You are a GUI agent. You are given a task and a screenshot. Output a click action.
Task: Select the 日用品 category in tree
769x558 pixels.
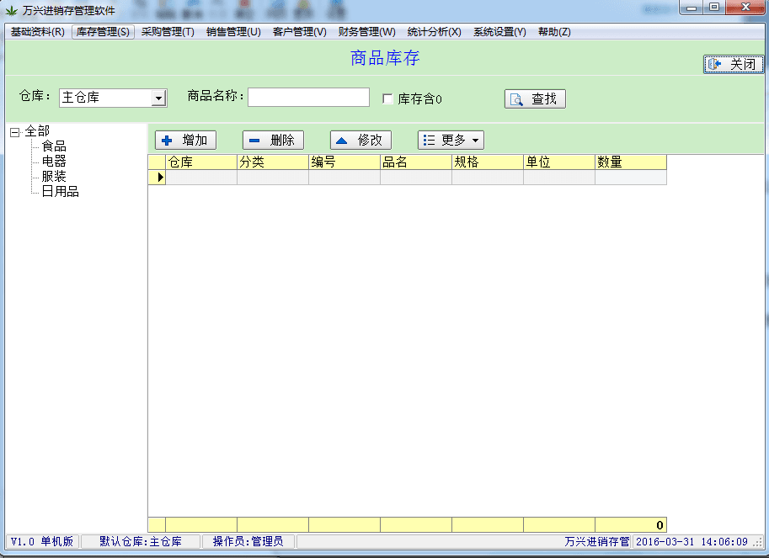[60, 192]
